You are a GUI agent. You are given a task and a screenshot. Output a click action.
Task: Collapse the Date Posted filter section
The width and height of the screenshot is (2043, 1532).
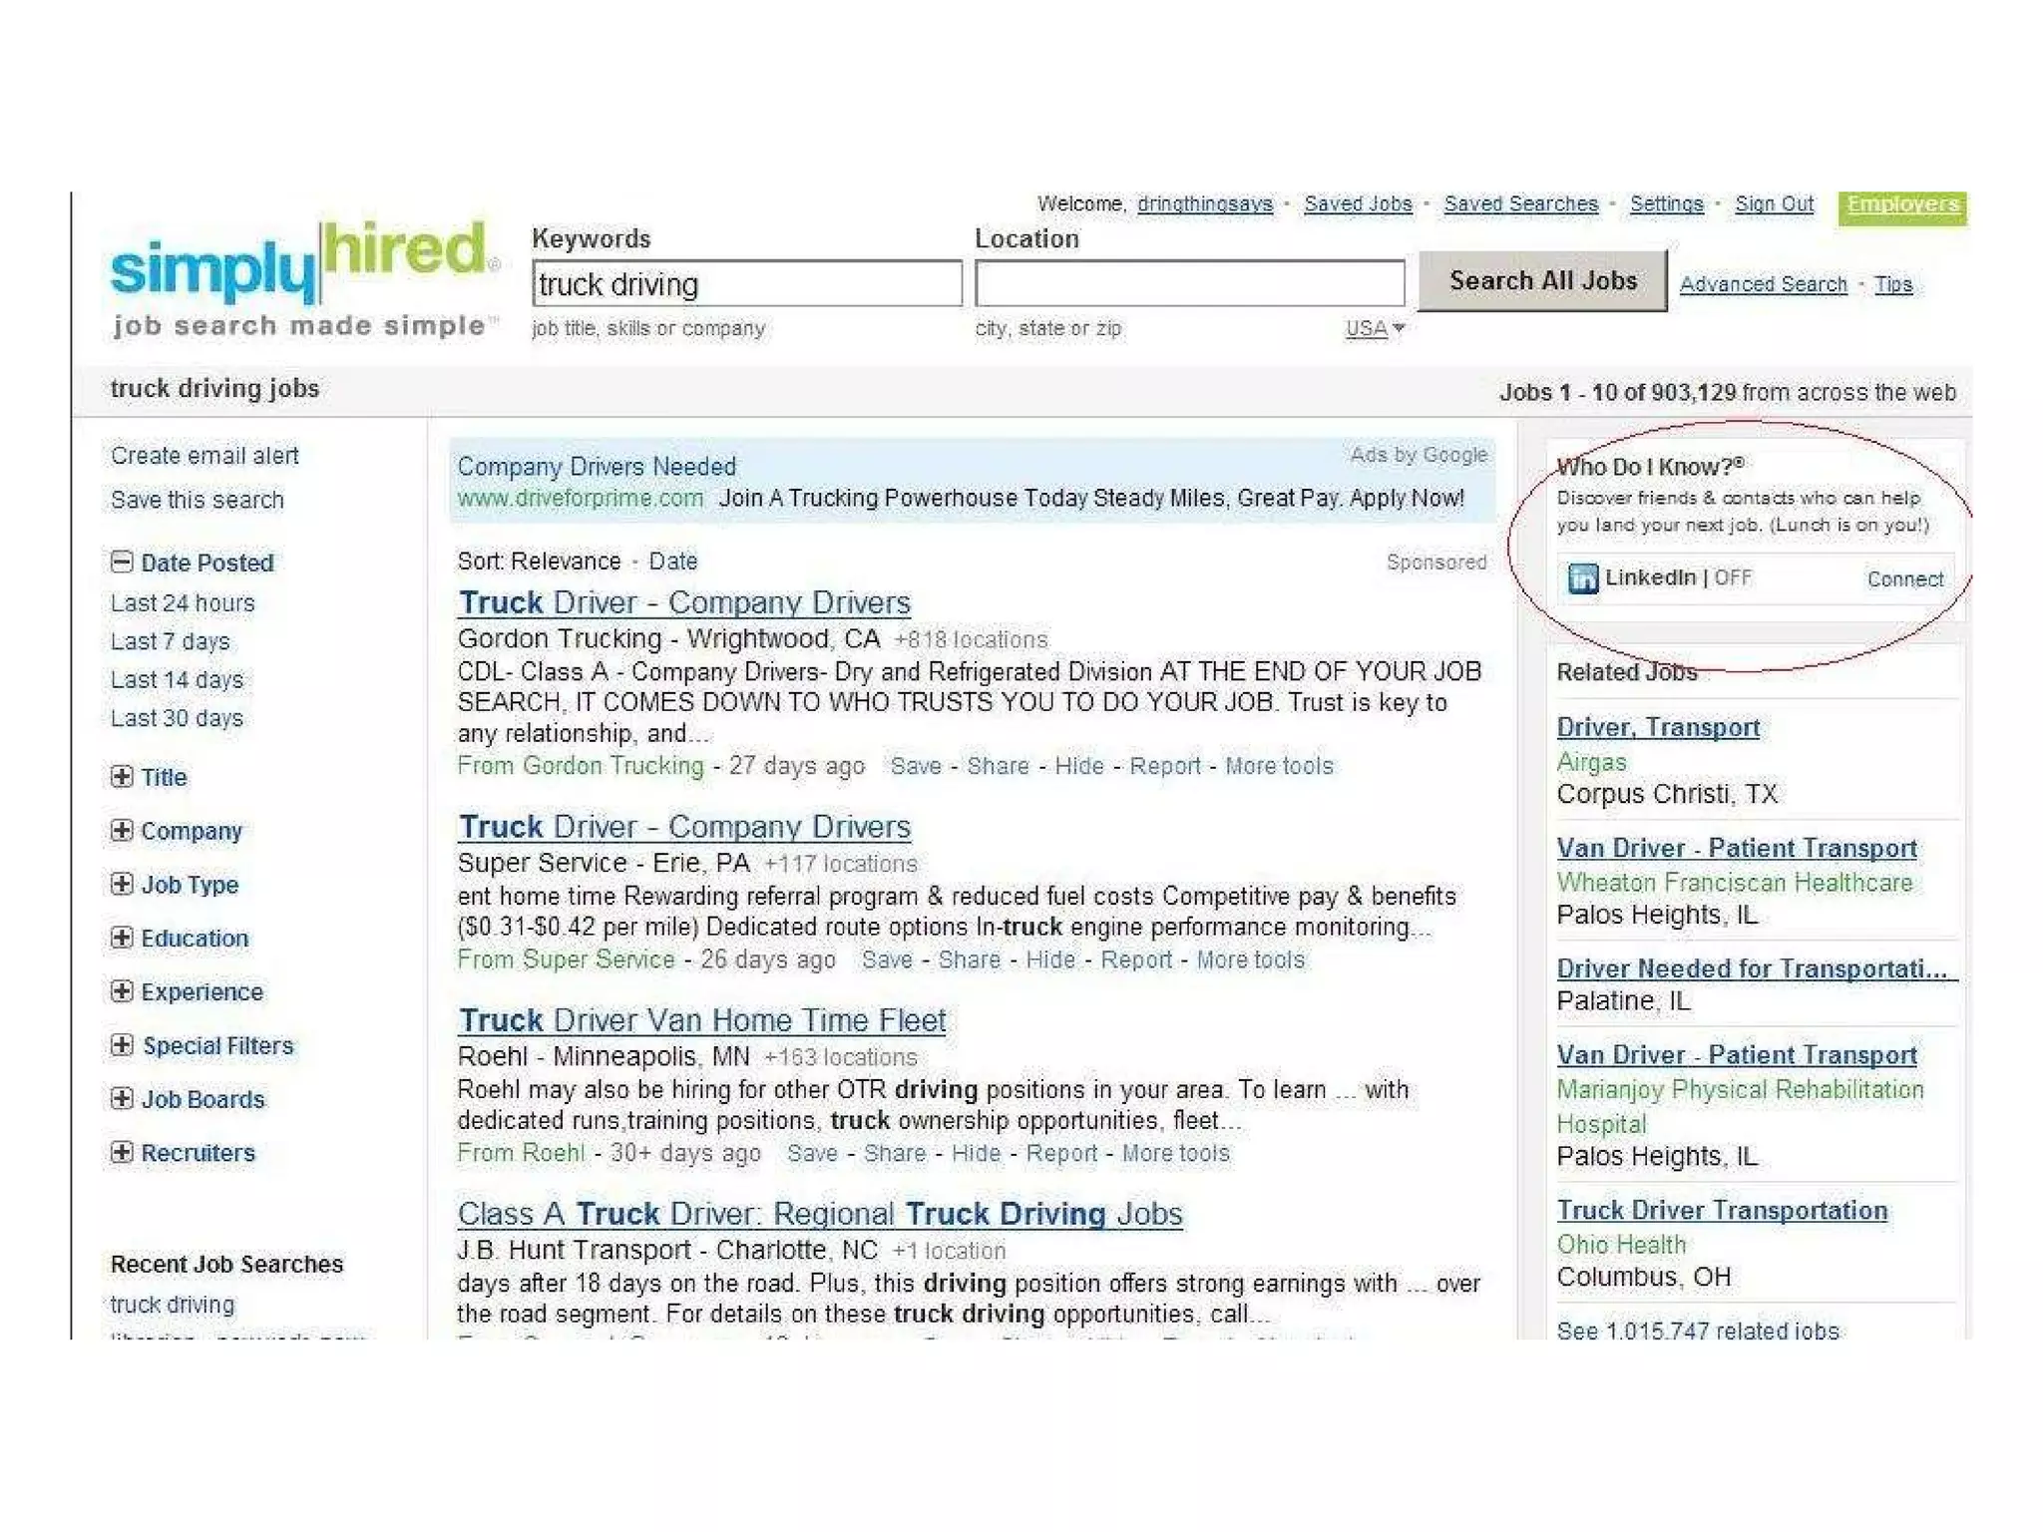(122, 563)
